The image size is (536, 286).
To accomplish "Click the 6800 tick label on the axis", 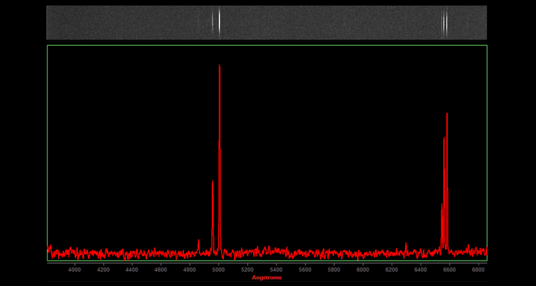I will 478,270.
